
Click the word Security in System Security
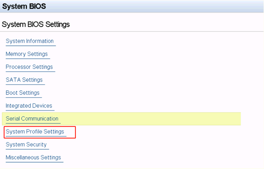pyautogui.click(x=36, y=144)
